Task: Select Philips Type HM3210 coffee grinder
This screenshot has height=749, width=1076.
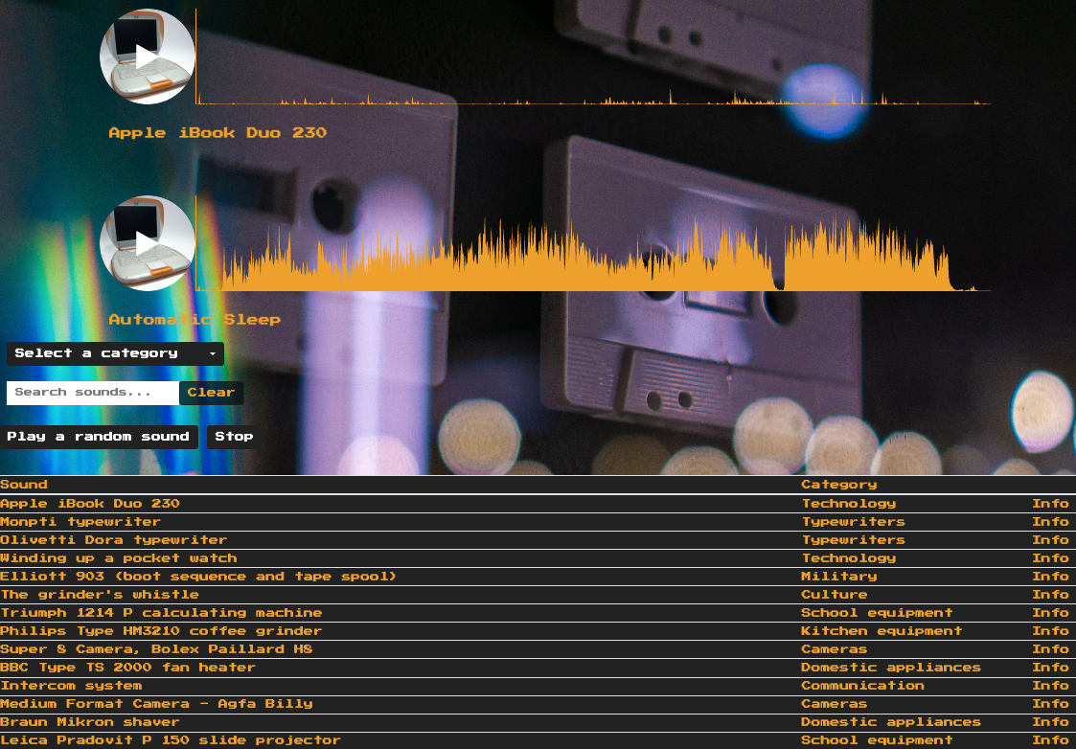Action: click(x=161, y=631)
